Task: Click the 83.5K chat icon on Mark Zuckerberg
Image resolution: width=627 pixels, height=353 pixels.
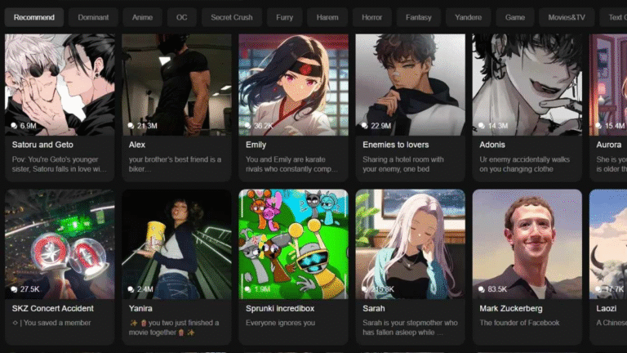Action: tap(482, 289)
